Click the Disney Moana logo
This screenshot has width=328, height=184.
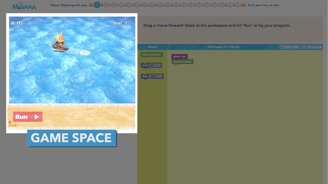point(24,6)
